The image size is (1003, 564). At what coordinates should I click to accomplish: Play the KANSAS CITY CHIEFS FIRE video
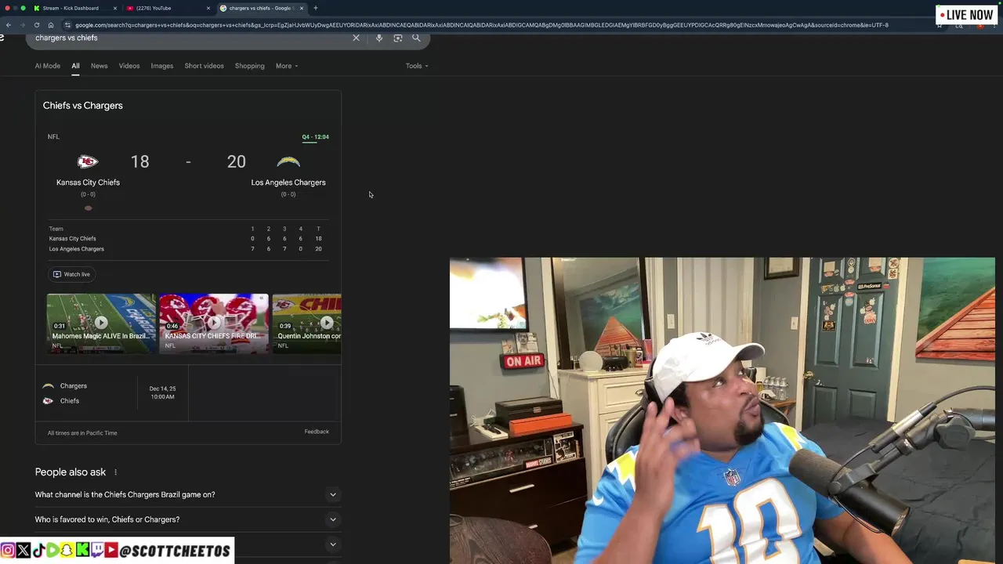pyautogui.click(x=214, y=323)
